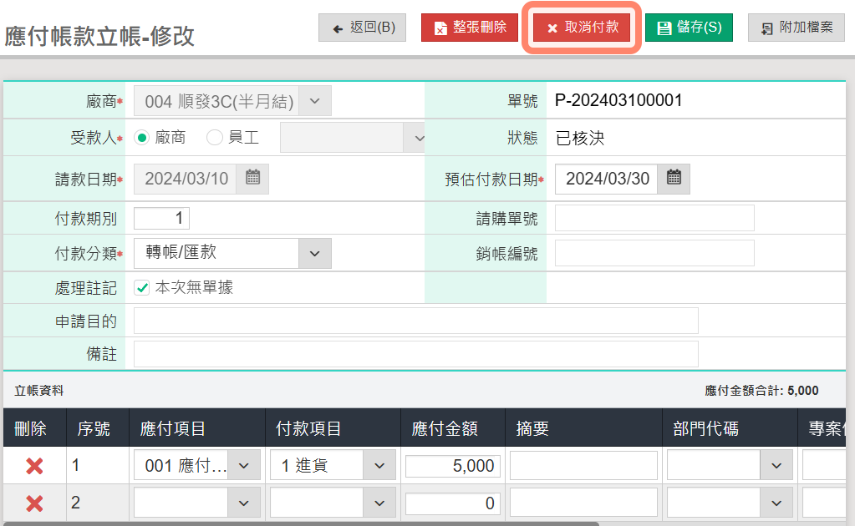Open row 1 付款項目 dropdown
This screenshot has height=526, width=855.
click(x=379, y=466)
